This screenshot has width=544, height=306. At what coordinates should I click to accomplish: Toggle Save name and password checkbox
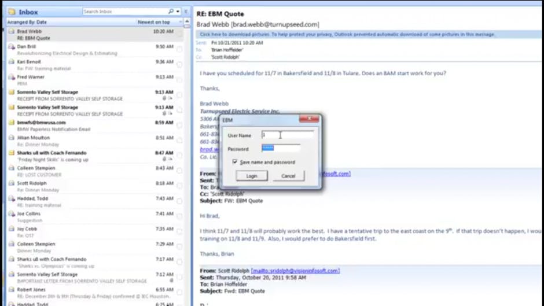point(235,162)
